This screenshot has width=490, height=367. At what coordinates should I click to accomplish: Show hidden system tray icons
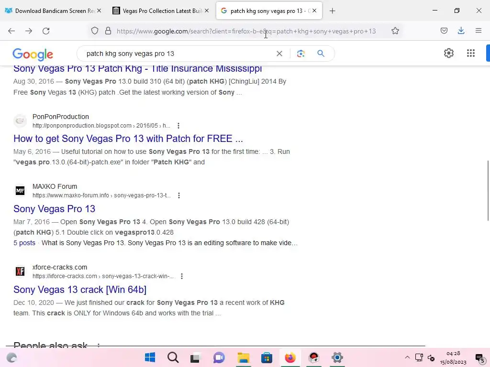[407, 357]
